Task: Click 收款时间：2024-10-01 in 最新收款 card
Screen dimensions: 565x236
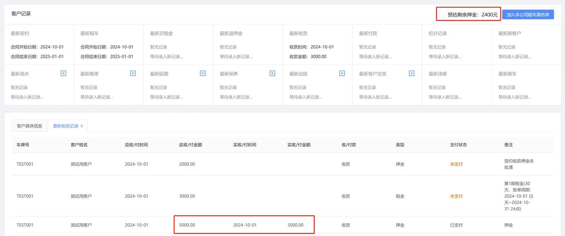Action: 311,47
